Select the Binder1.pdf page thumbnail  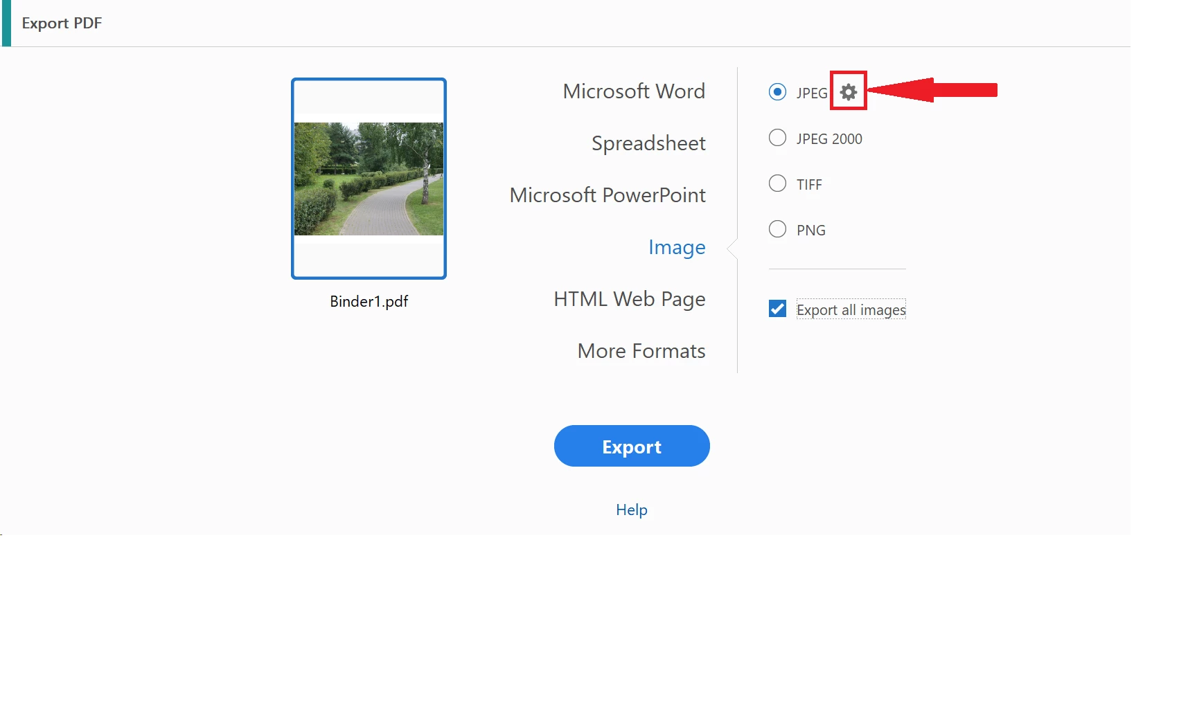369,179
